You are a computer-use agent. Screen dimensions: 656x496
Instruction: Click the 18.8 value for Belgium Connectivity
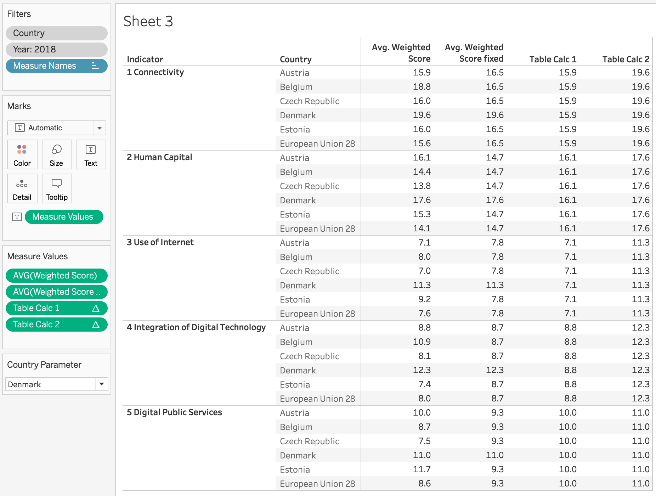pos(422,87)
